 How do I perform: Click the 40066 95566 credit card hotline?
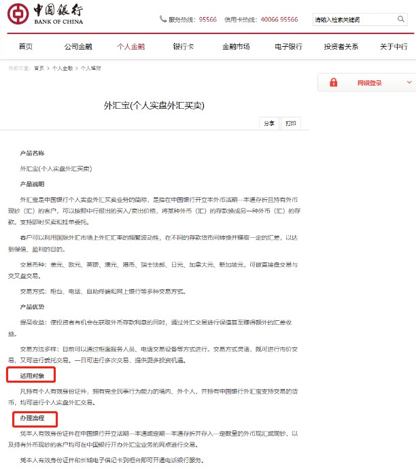279,20
